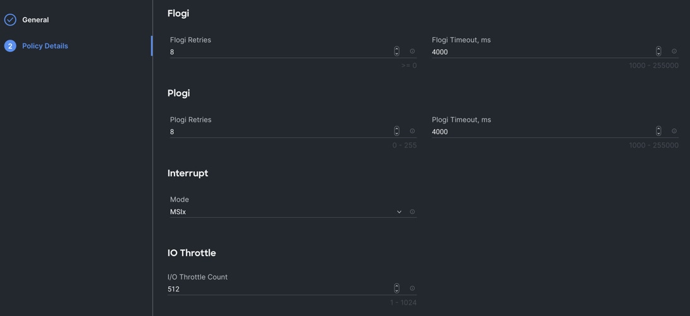Adjust I/O Throttle Count stepper
The height and width of the screenshot is (316, 690).
[396, 289]
